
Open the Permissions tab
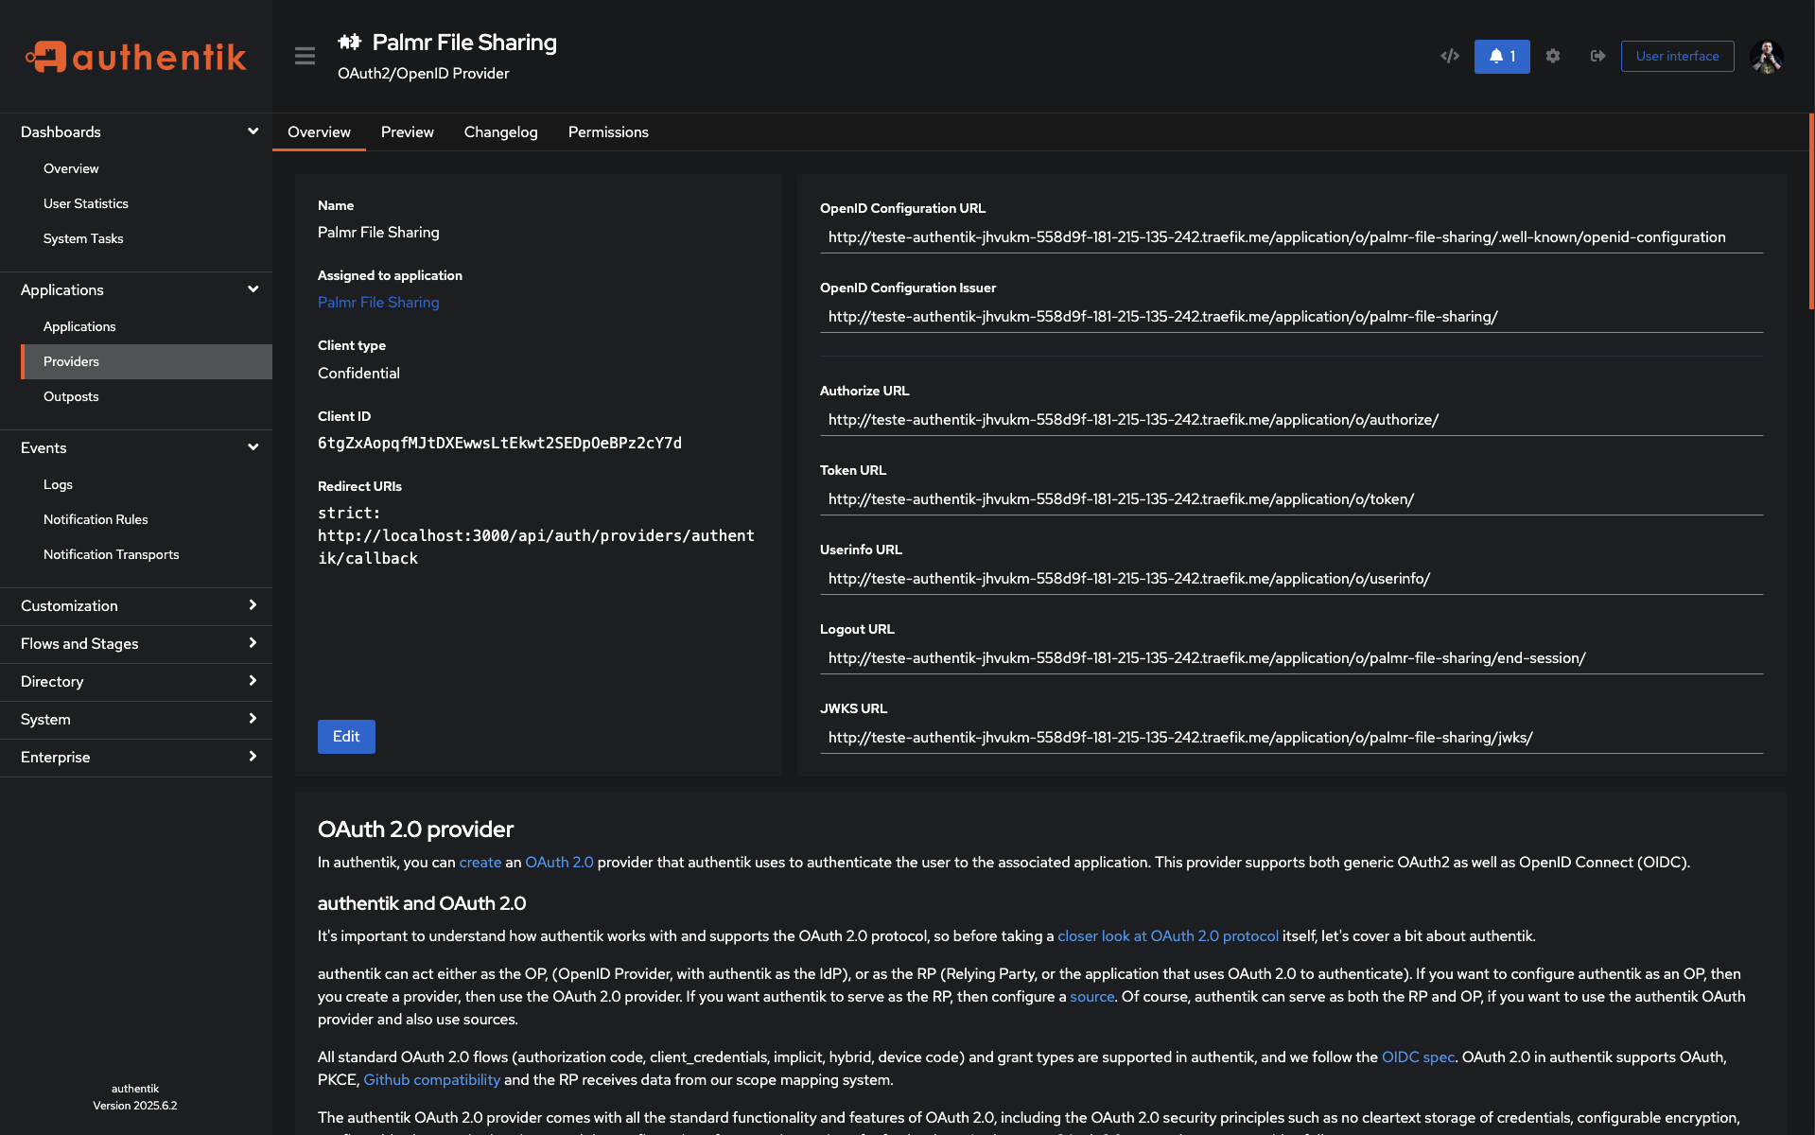tap(608, 132)
